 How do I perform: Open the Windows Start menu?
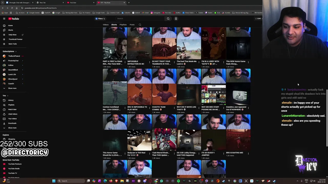[x=54, y=181]
